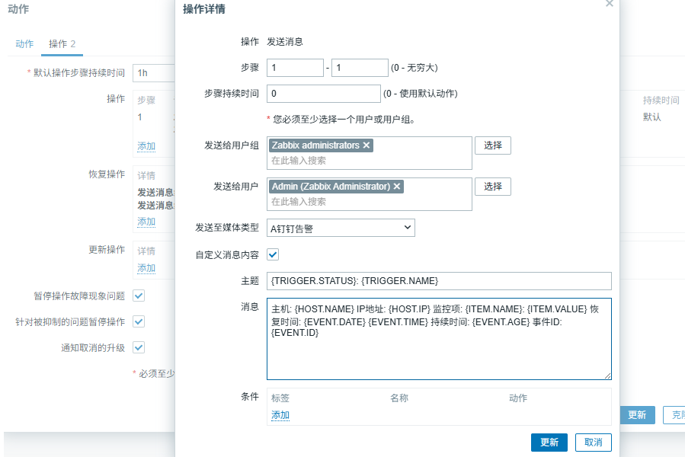Screen dimensions: 685x457
Task: Click 添加 link under 恢复操作
Action: point(146,222)
